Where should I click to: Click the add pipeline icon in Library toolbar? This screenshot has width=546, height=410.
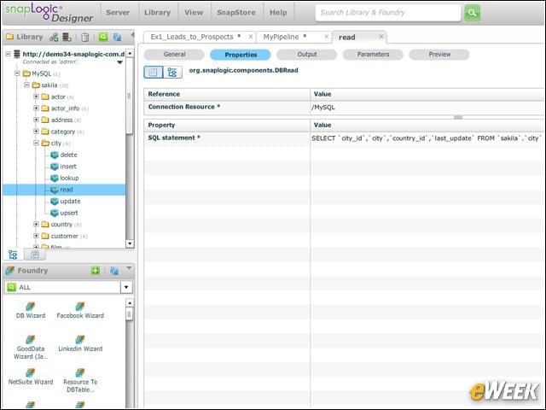(54, 37)
